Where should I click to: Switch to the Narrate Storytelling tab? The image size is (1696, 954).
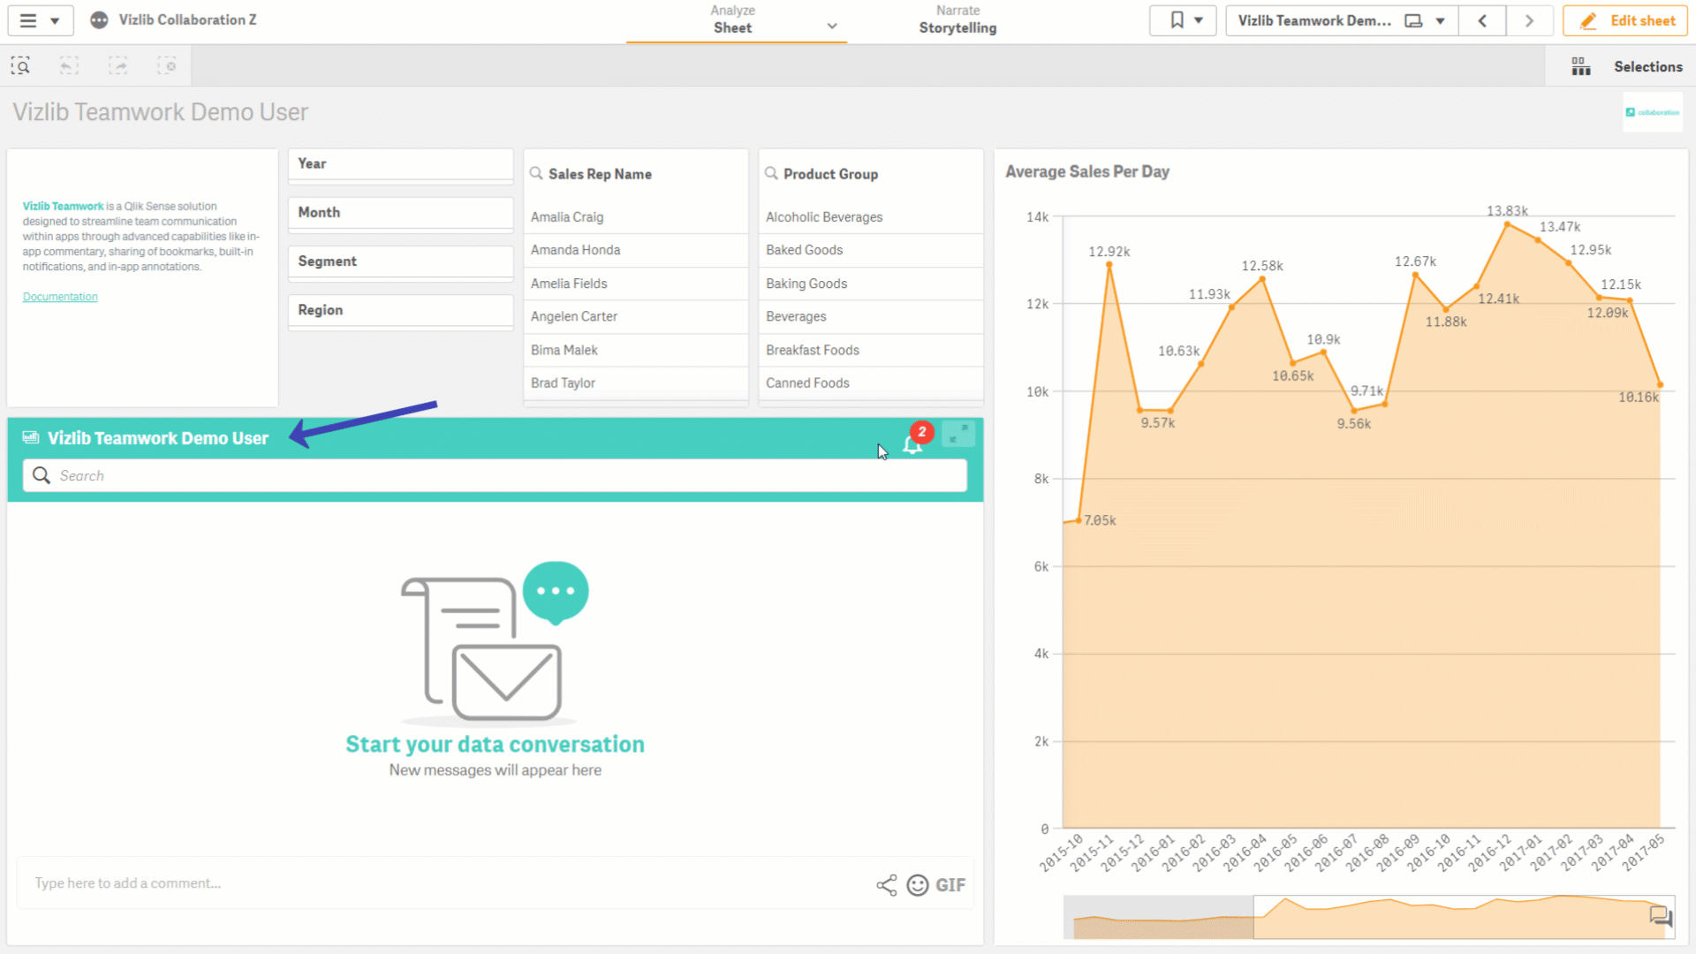[x=958, y=20]
